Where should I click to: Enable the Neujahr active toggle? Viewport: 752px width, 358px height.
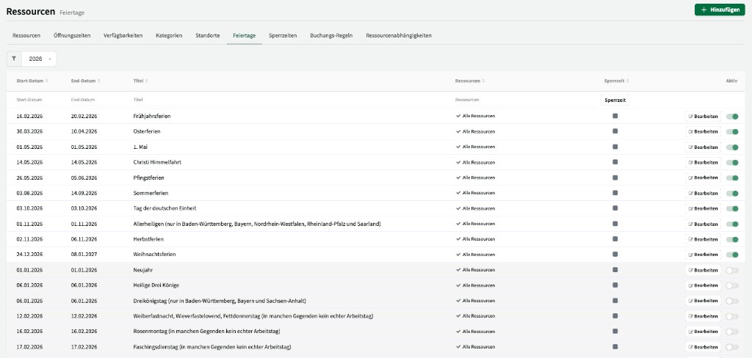tap(731, 270)
